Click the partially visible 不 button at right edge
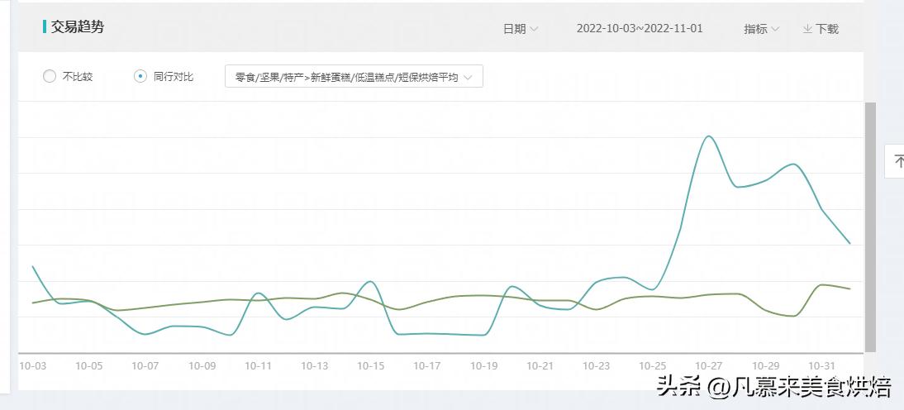This screenshot has width=904, height=410. (x=896, y=162)
